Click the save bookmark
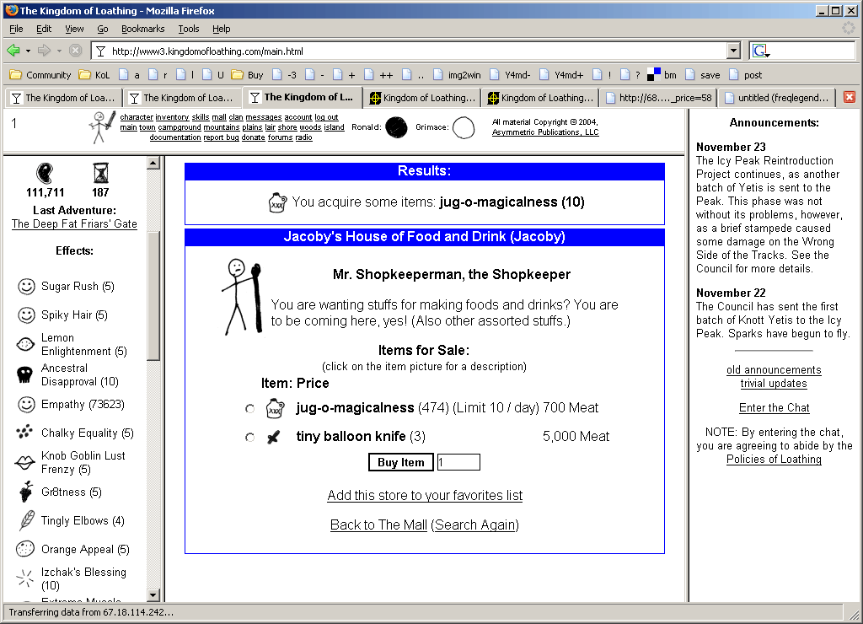This screenshot has width=863, height=624. [x=702, y=75]
